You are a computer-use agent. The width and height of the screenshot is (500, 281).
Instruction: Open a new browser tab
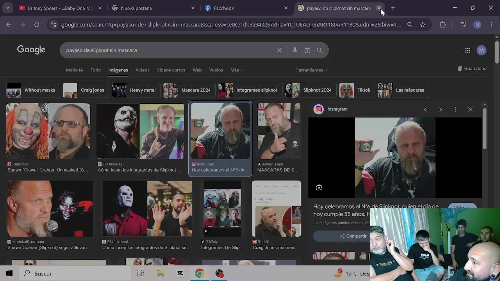click(x=393, y=8)
